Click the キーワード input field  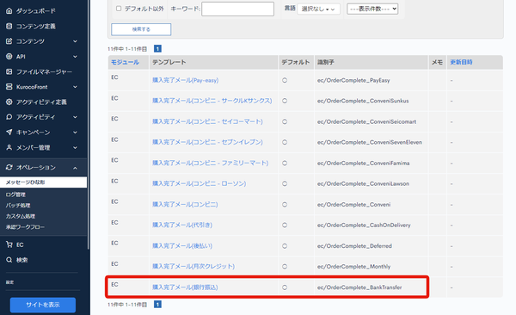click(x=237, y=9)
